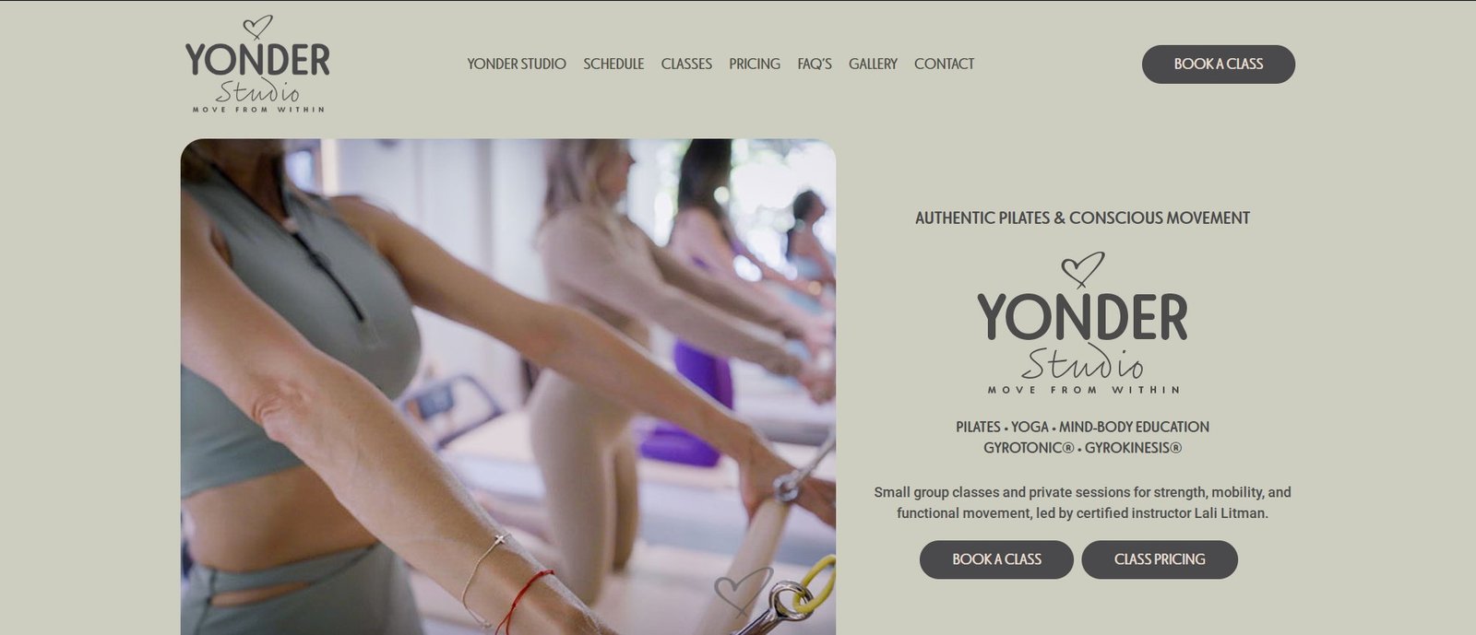Open the Class Pricing button
The image size is (1476, 635).
click(1160, 559)
